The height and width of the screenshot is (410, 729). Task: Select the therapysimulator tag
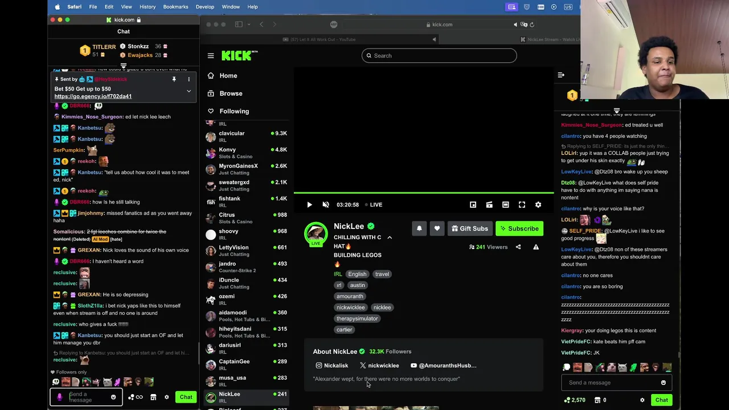357,318
